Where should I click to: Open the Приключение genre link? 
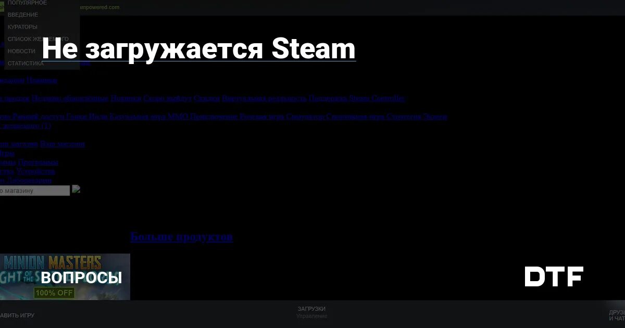click(214, 117)
